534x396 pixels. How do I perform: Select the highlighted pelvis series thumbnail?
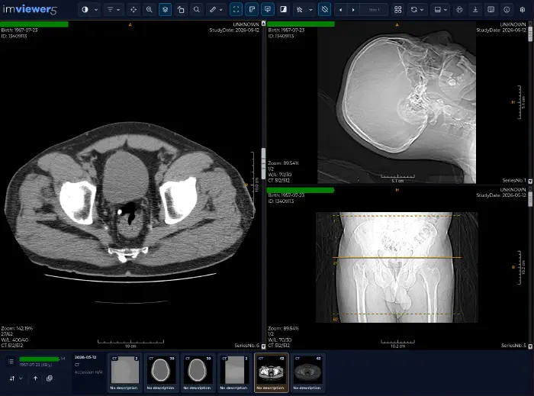[271, 373]
